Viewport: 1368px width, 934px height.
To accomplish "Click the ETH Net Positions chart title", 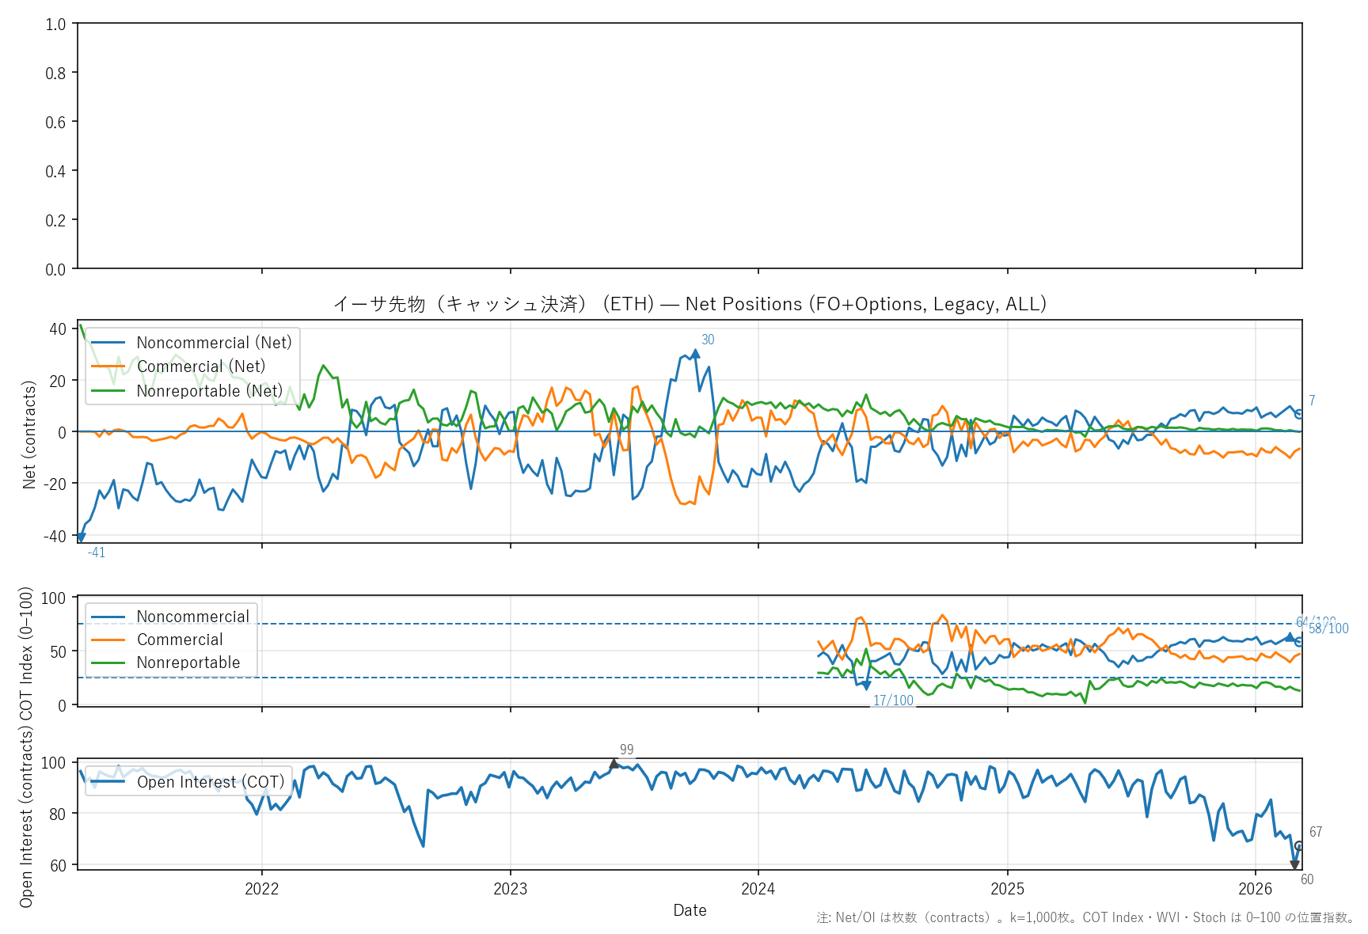I will coord(690,304).
